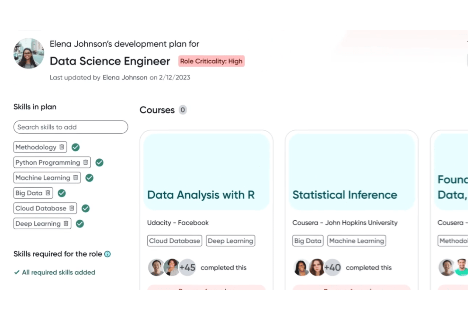Click the Role Criticality: High badge

[212, 61]
